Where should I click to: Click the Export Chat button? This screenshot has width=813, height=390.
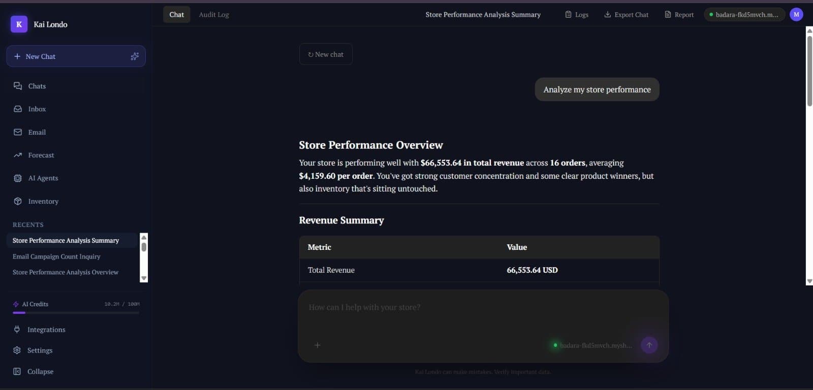[626, 15]
